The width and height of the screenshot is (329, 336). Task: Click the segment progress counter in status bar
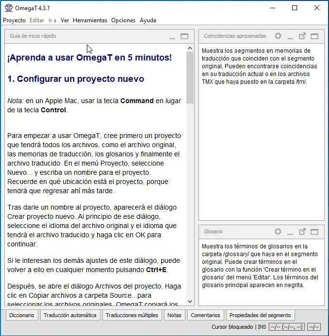coord(287,327)
